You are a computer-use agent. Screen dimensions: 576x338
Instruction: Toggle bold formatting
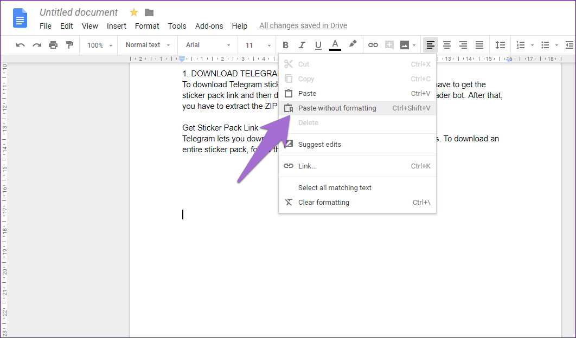point(285,45)
